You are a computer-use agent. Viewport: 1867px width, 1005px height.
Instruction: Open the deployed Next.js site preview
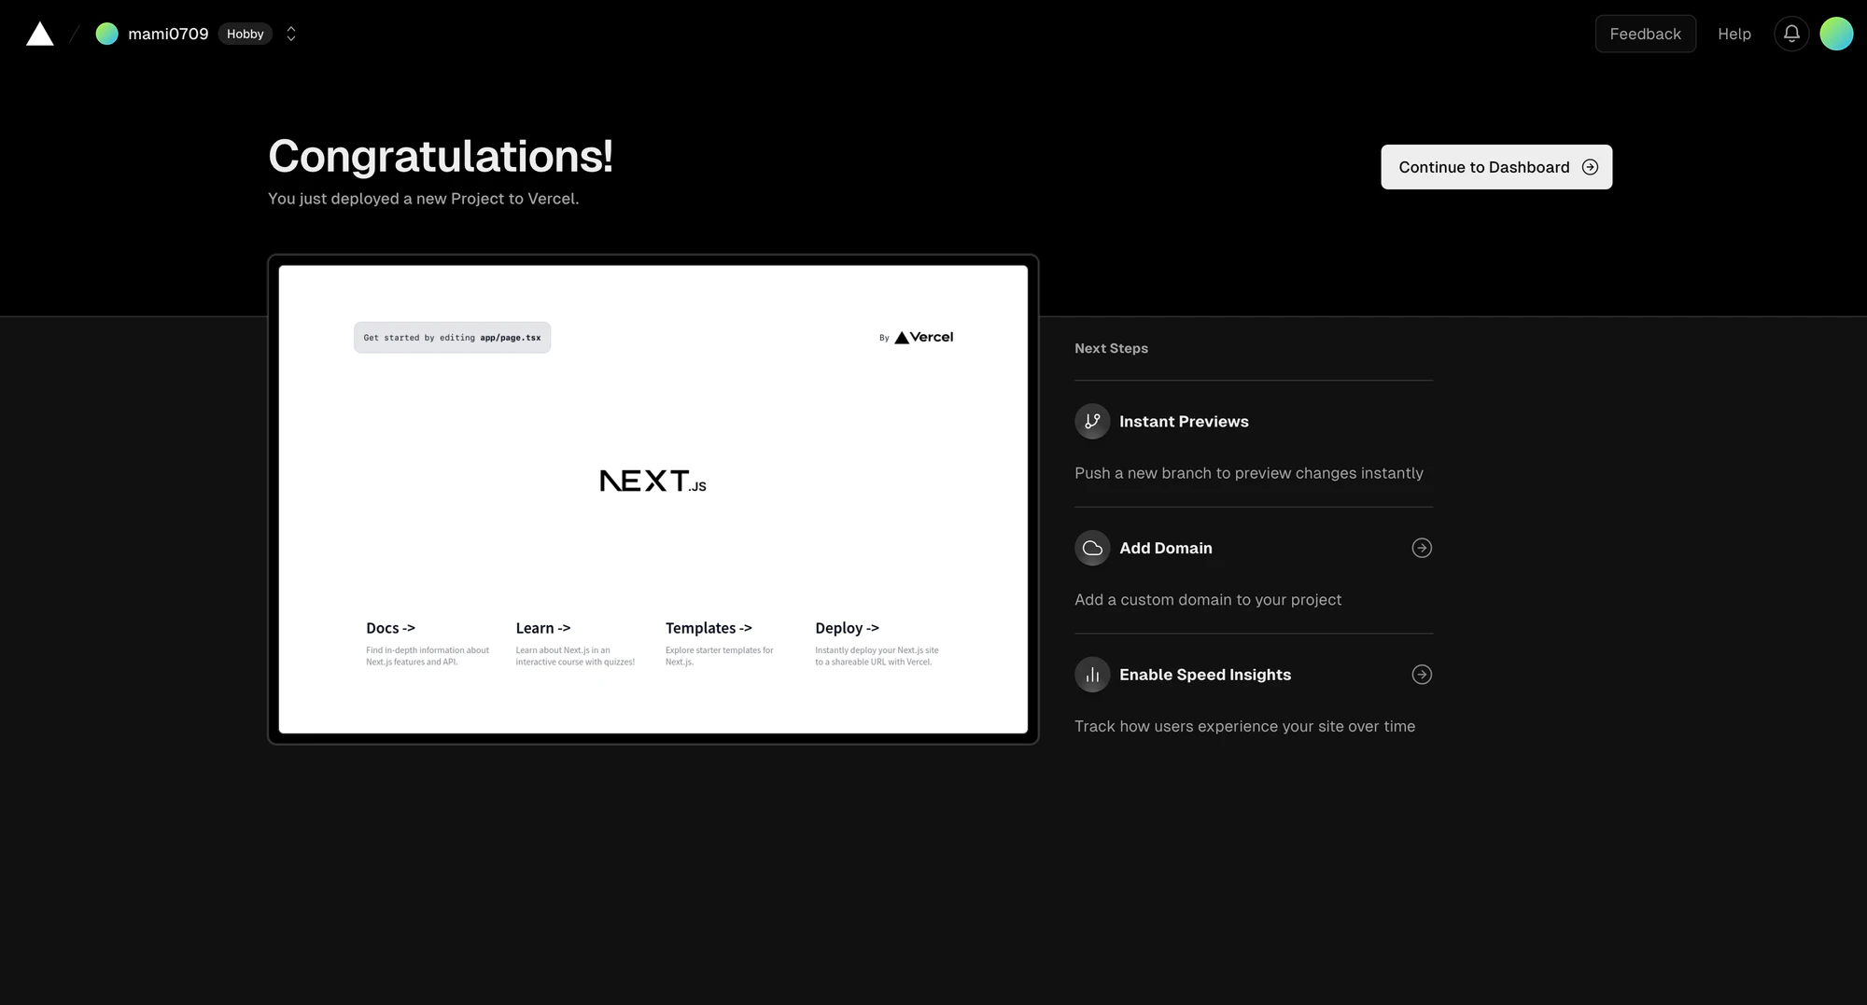[x=653, y=499]
